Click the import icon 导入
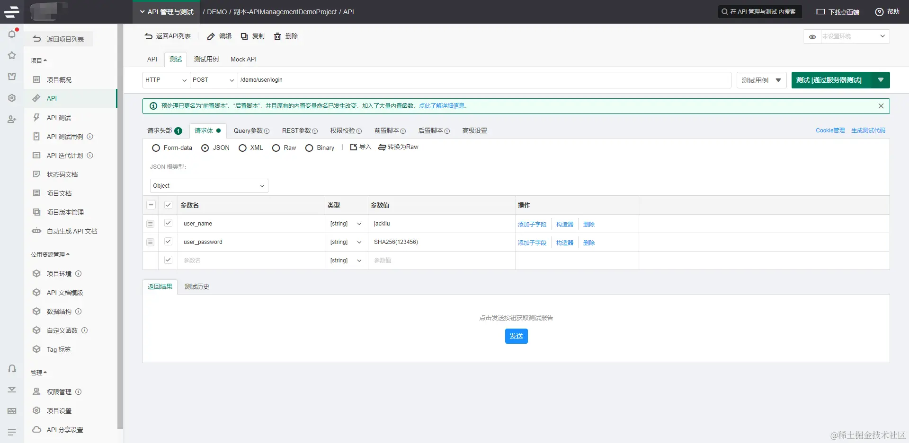Image resolution: width=909 pixels, height=443 pixels. pos(353,147)
